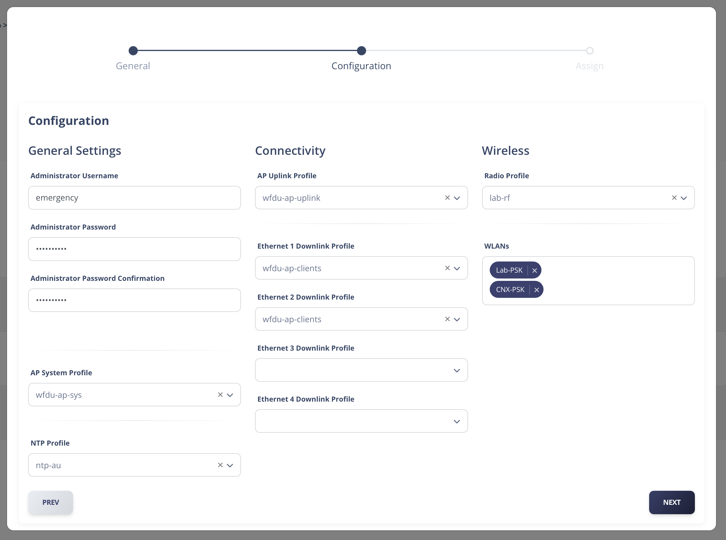Clear the AP Uplink Profile selection
The image size is (726, 540).
pyautogui.click(x=447, y=198)
